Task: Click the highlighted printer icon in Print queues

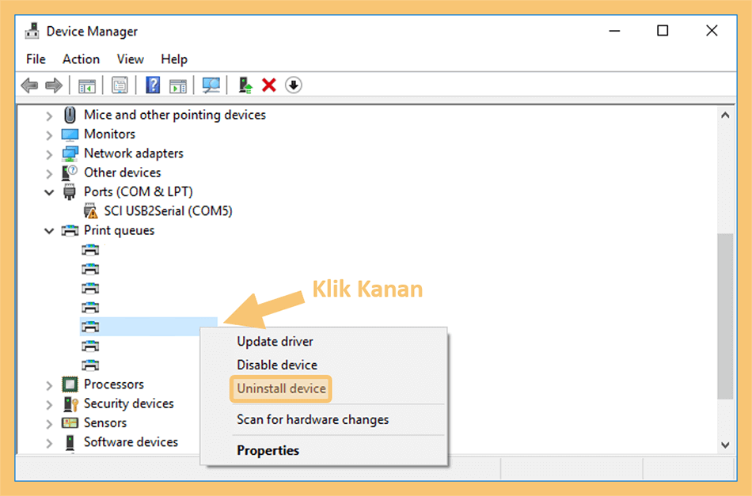Action: pos(90,327)
